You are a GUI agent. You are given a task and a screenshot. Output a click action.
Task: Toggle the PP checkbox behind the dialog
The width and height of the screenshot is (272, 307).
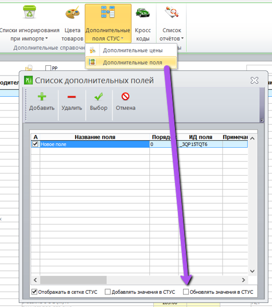click(x=48, y=68)
